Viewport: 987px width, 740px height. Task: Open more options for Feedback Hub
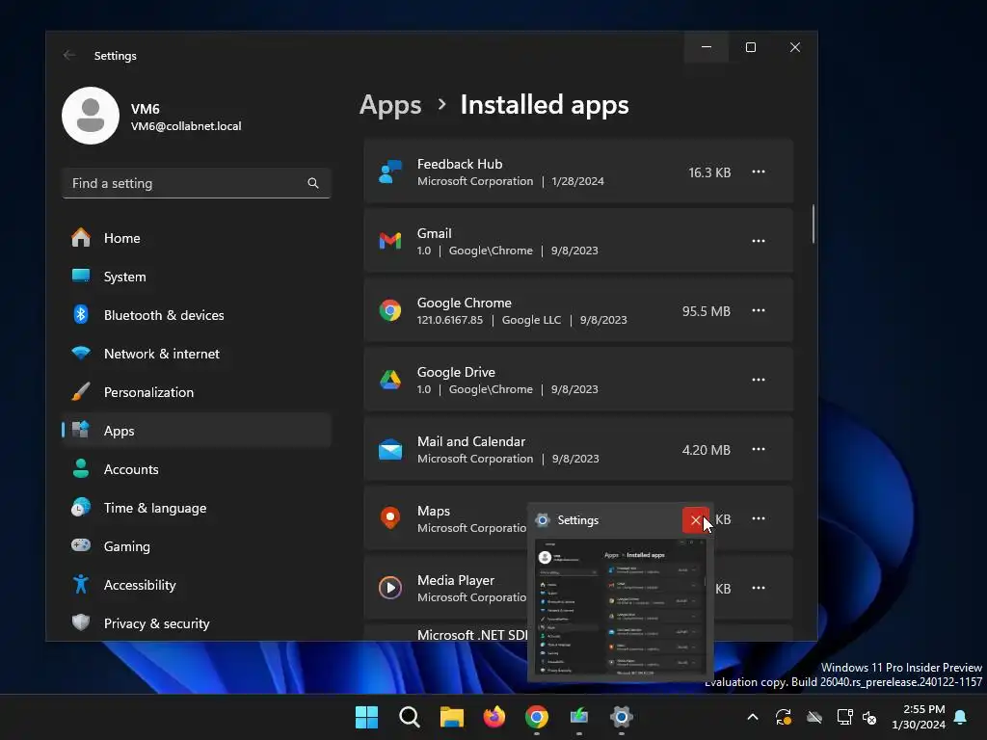[759, 172]
